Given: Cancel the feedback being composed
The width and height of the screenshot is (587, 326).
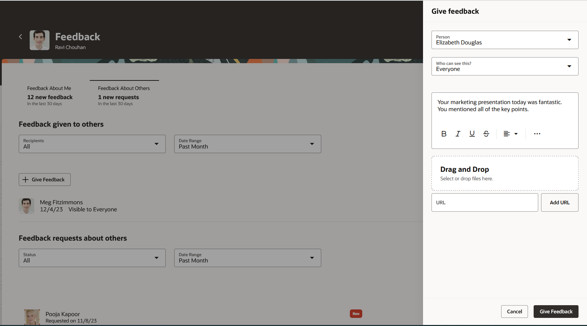Looking at the screenshot, I should pos(514,311).
